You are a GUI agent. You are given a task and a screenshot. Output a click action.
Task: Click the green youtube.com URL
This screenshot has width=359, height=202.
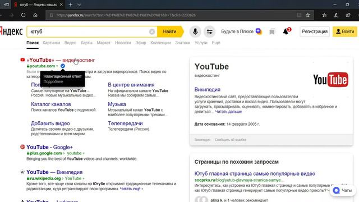[43, 66]
